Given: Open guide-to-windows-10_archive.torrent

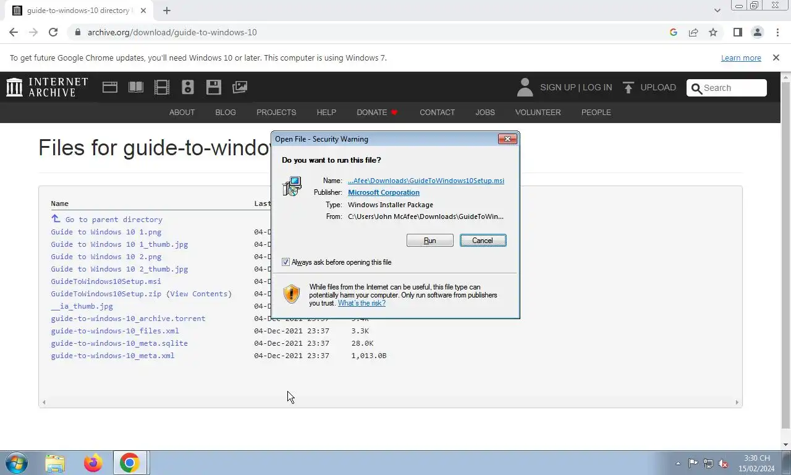Looking at the screenshot, I should (128, 319).
